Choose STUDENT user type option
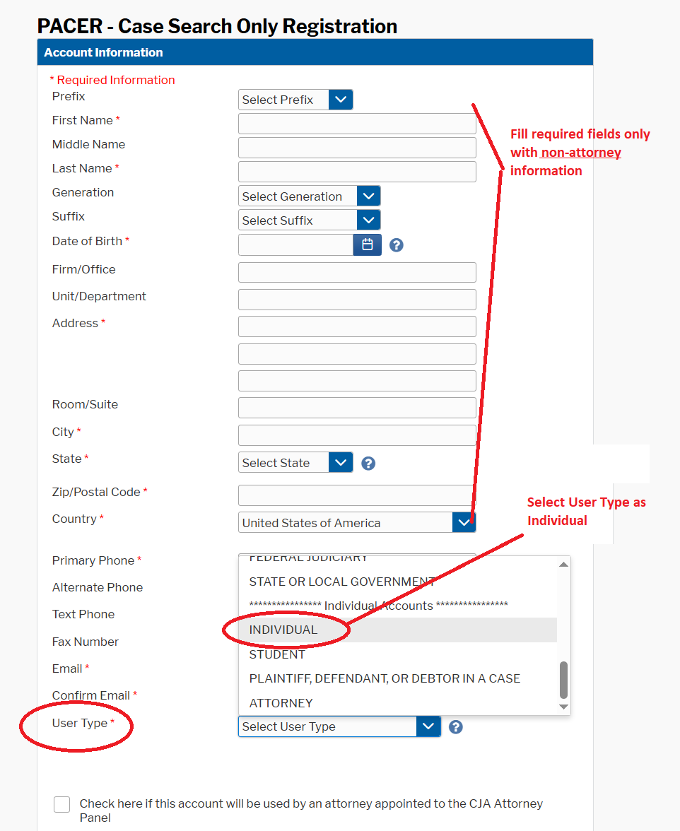The height and width of the screenshot is (831, 680). click(x=398, y=654)
